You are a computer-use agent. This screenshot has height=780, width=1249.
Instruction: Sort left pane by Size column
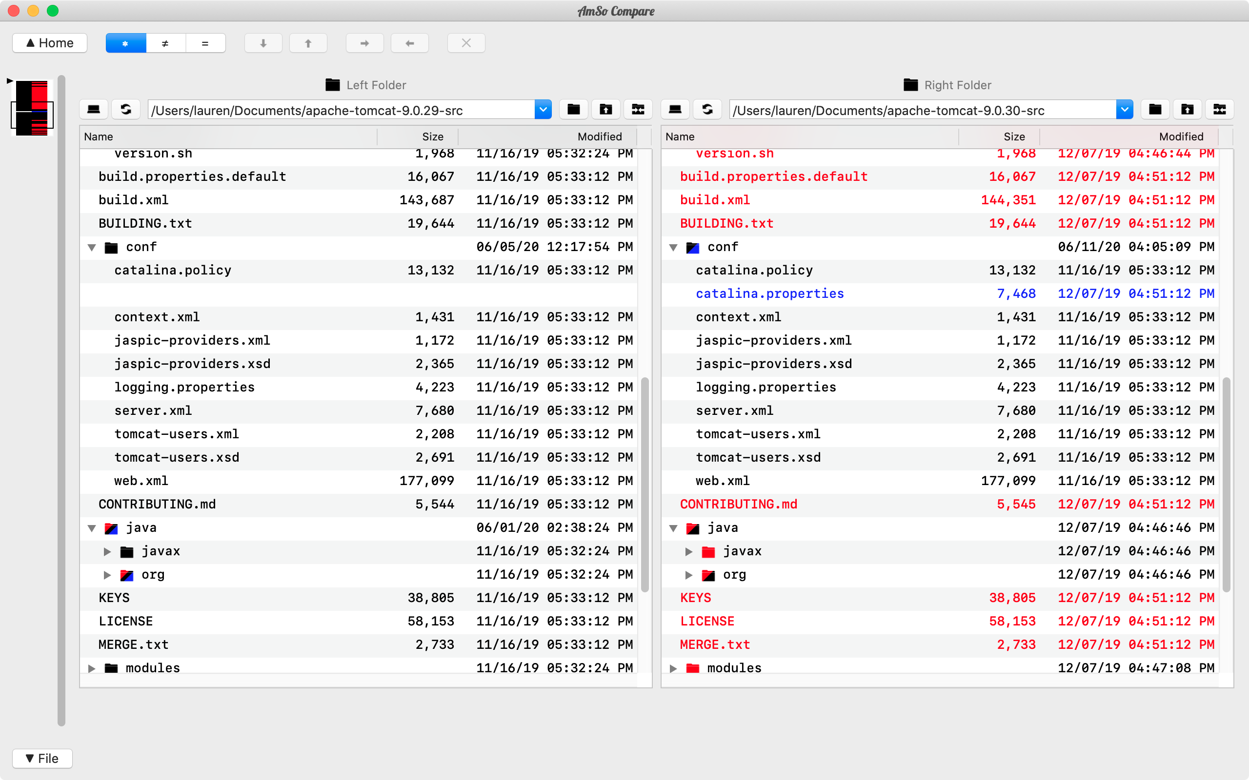pyautogui.click(x=418, y=136)
